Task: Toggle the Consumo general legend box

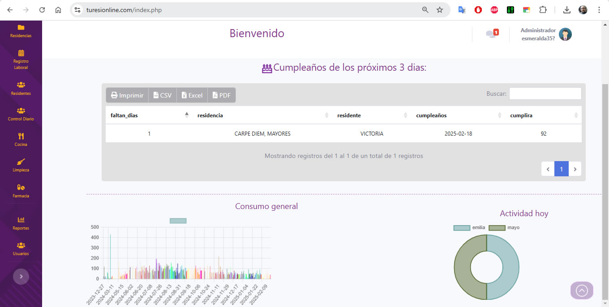Action: (x=178, y=221)
